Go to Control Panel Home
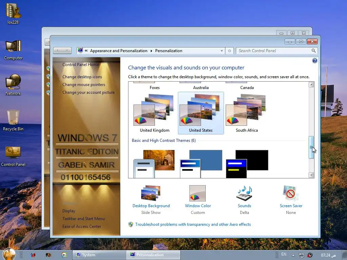 (81, 65)
